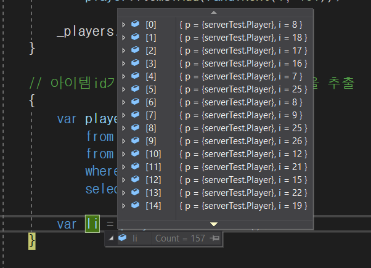Viewport: 371px width, 268px height.
Task: Collapse the li variable data tip
Action: coord(111,238)
